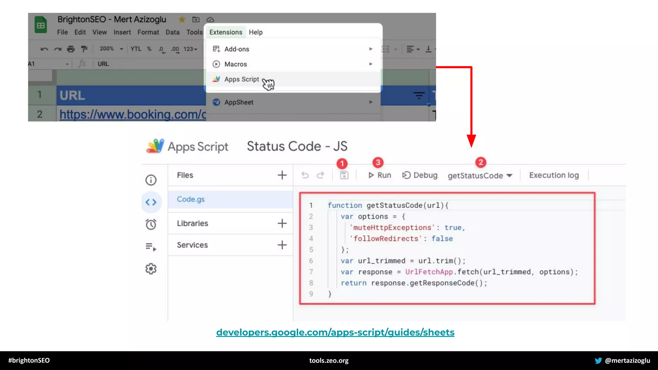The height and width of the screenshot is (370, 658).
Task: Open the Data menu in Sheets
Action: coord(173,32)
